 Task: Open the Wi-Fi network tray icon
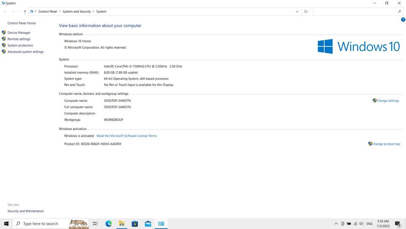(x=355, y=224)
